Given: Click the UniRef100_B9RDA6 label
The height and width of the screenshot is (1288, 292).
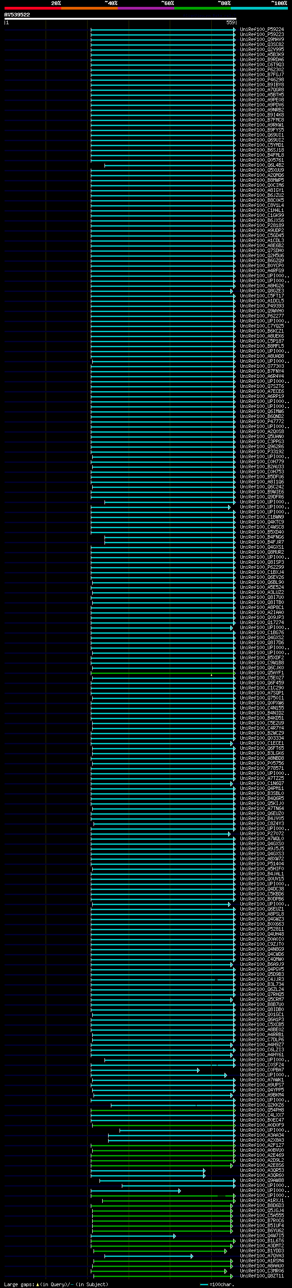Looking at the screenshot, I should 262,59.
